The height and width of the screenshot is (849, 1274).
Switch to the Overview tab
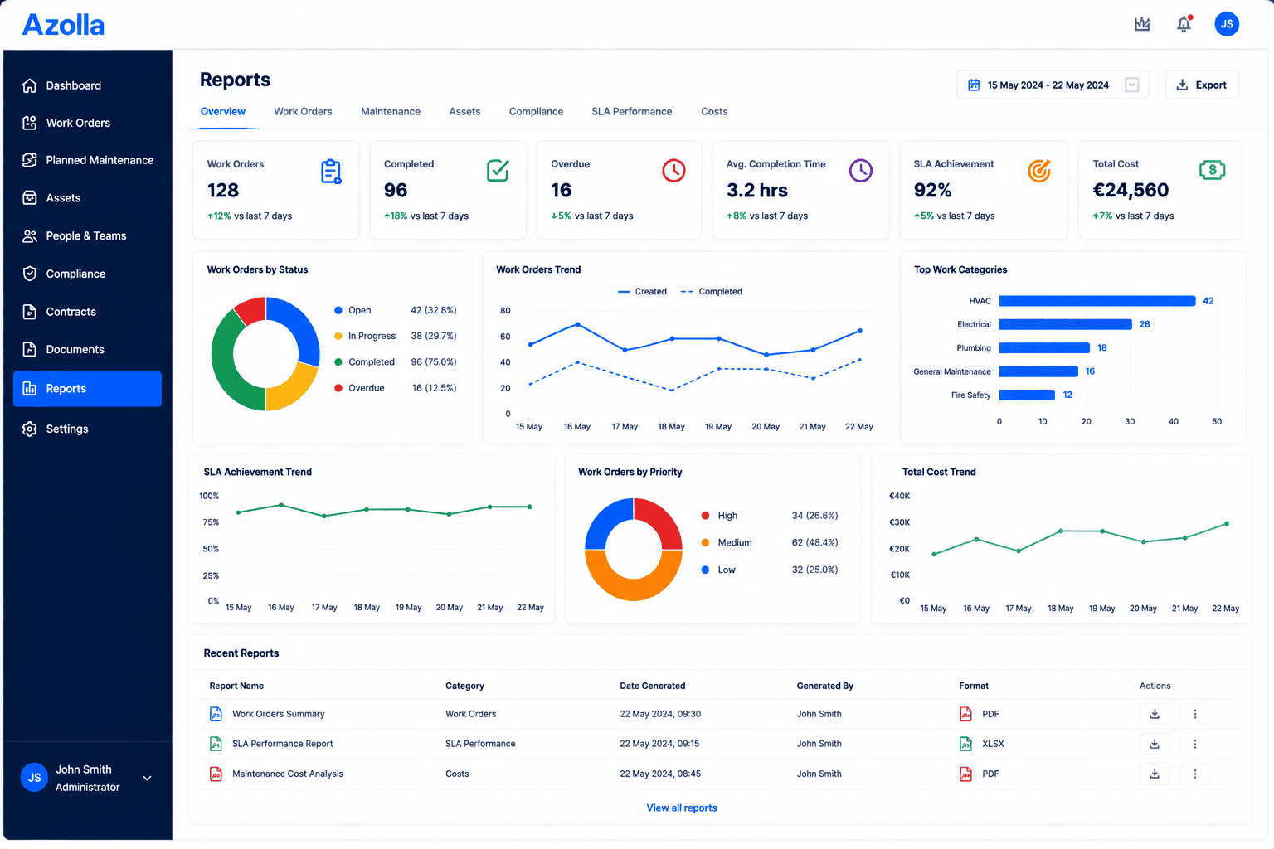tap(223, 111)
